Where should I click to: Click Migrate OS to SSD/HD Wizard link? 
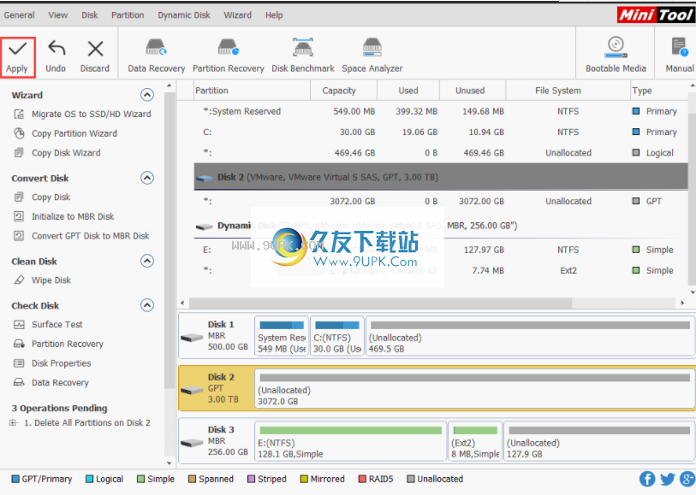coord(92,115)
